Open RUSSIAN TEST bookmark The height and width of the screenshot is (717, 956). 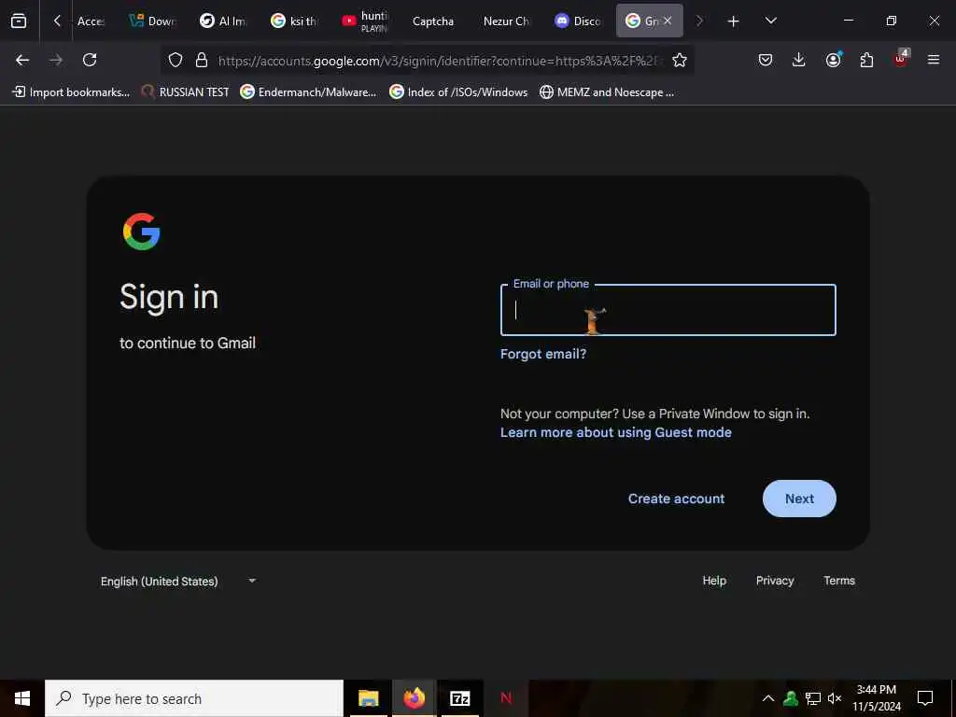coord(186,92)
